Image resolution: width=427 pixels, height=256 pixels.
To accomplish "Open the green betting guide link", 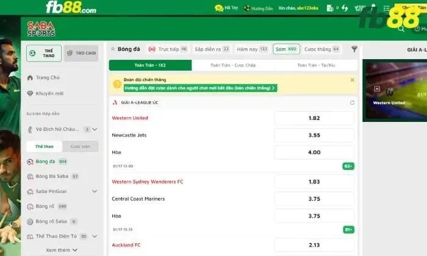I will pos(200,88).
